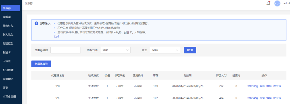Collapse the tips with 收起 link
The width and height of the screenshot is (290, 104).
[56, 37]
